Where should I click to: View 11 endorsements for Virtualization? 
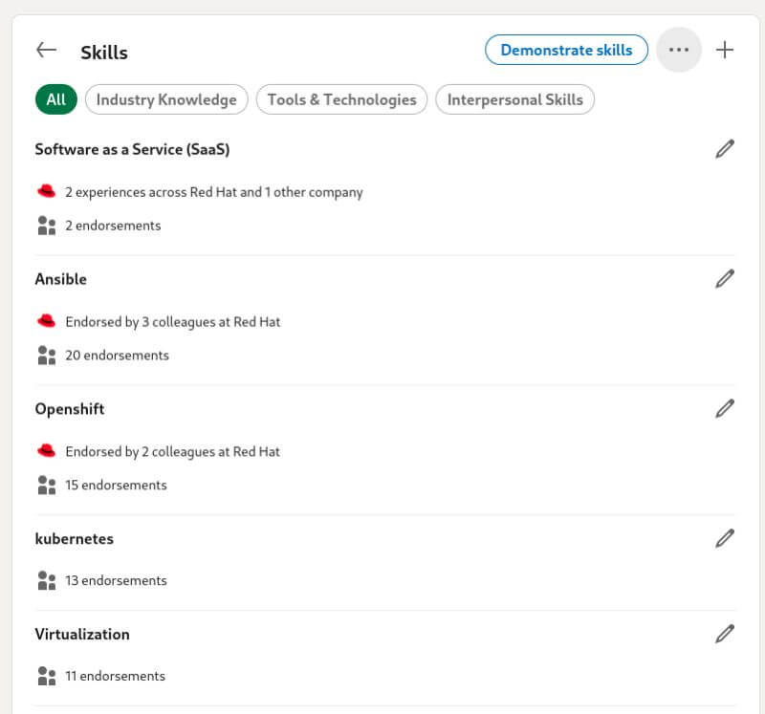click(115, 677)
